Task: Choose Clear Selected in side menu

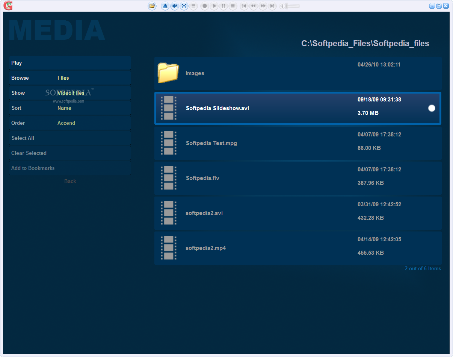Action: pos(70,153)
